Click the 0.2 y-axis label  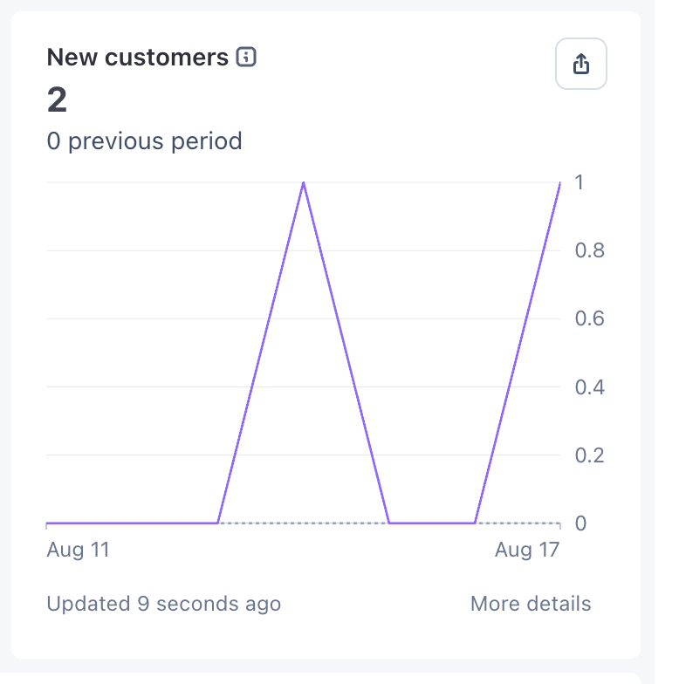(590, 455)
